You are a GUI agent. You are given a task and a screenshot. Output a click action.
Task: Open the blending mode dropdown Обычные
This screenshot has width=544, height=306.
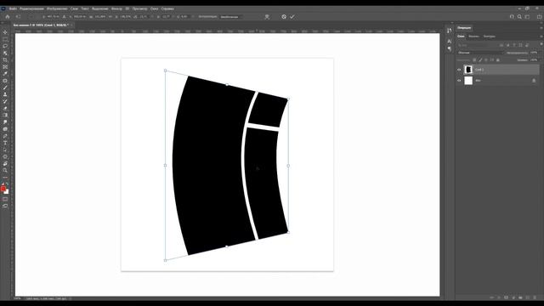[480, 53]
